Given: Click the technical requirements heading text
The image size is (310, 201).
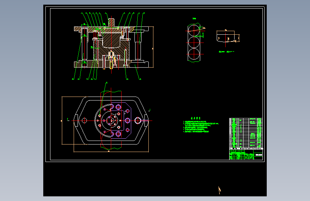Looking at the screenshot, I should (x=196, y=118).
